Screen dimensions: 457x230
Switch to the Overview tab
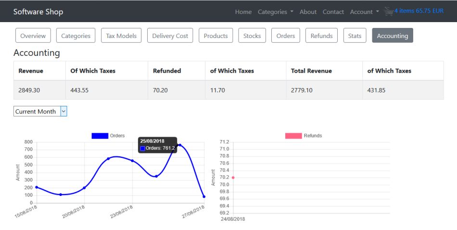(x=33, y=36)
